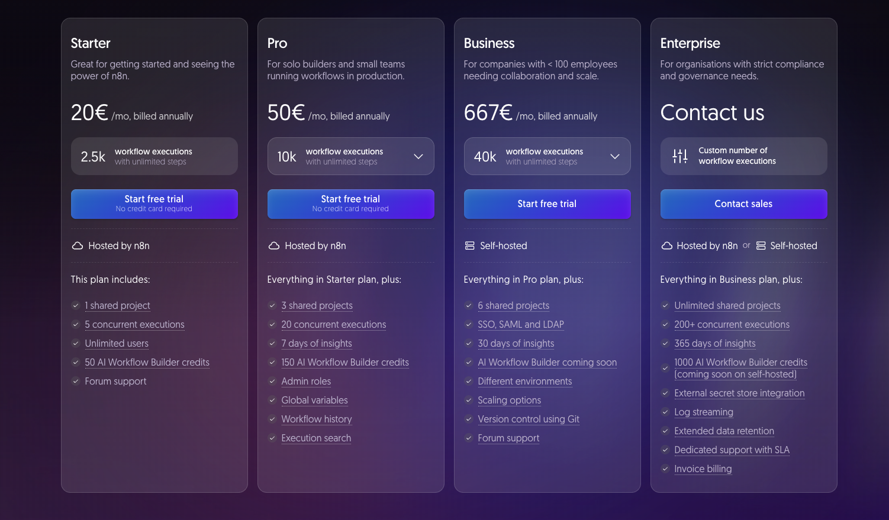Open the 40k workflow executions dropdown in Business
889x520 pixels.
tap(615, 156)
